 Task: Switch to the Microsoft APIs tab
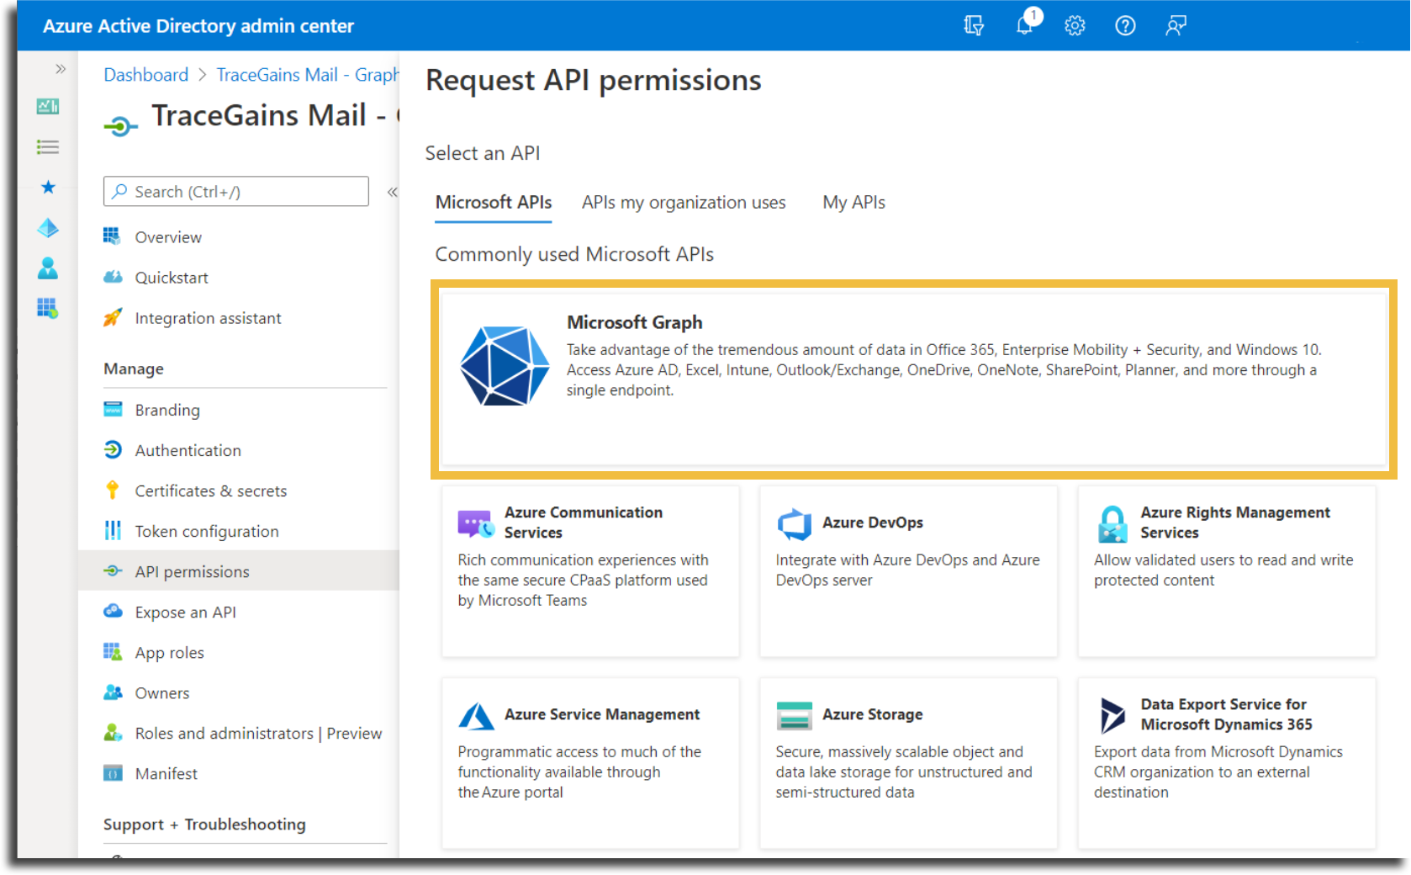point(494,203)
